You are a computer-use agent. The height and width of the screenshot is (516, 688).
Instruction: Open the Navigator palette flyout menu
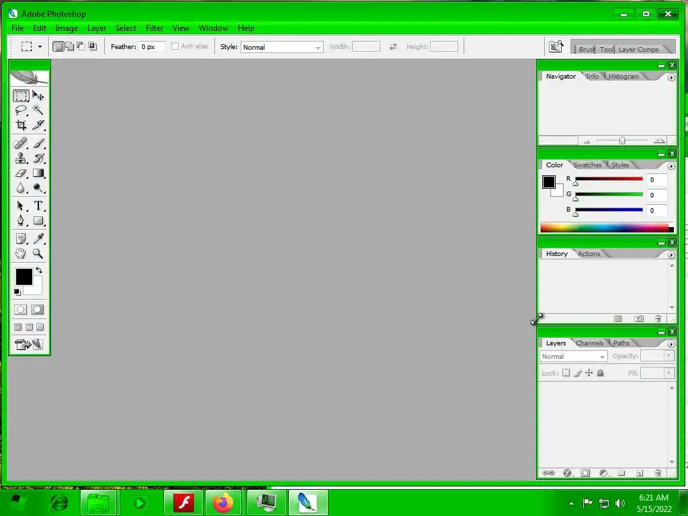tap(671, 77)
